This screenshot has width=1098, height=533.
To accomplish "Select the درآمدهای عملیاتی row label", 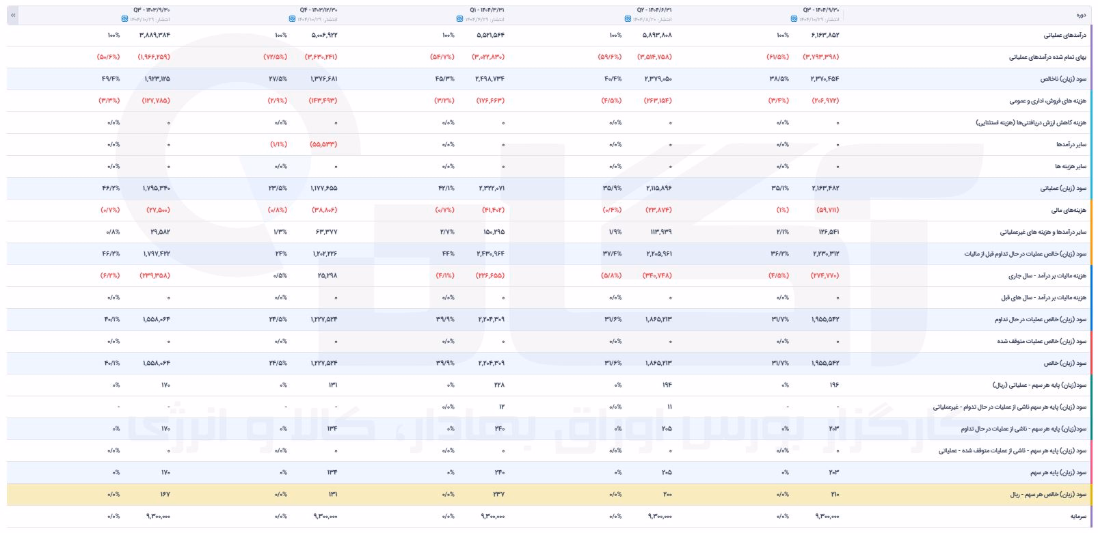I will point(1062,35).
